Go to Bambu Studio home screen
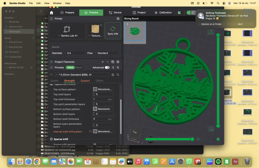 (52, 13)
